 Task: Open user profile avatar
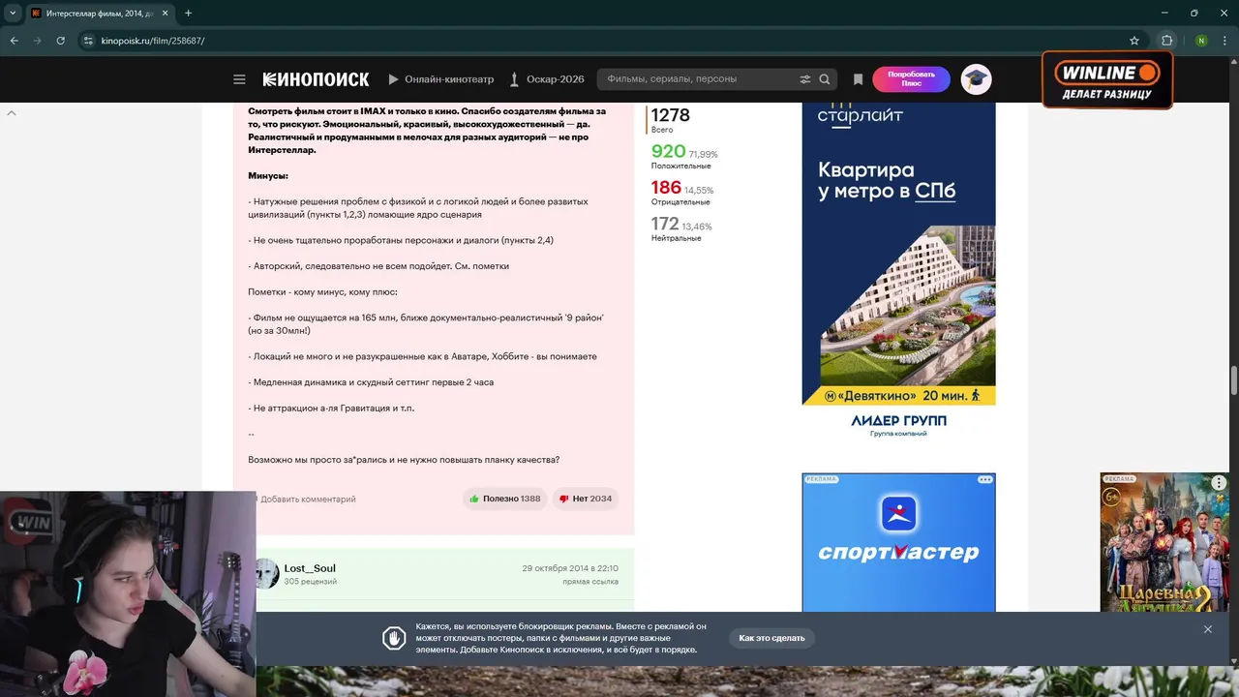click(976, 79)
